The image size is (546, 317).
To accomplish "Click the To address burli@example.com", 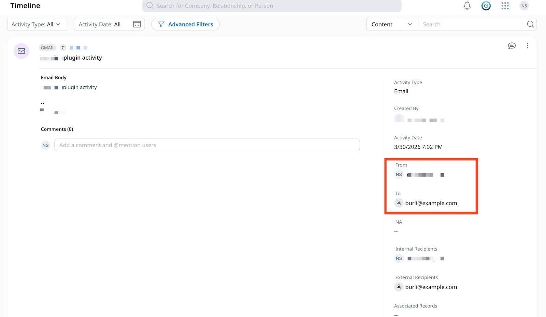I will [431, 203].
